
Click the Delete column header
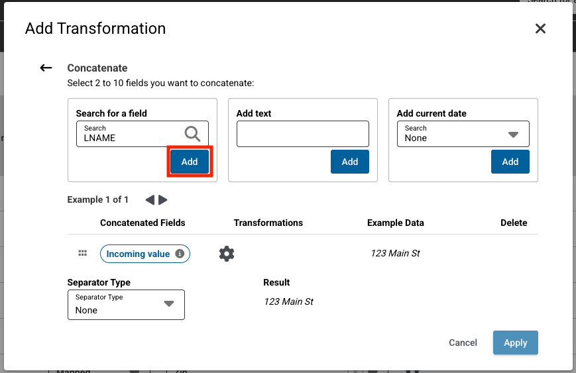point(514,223)
